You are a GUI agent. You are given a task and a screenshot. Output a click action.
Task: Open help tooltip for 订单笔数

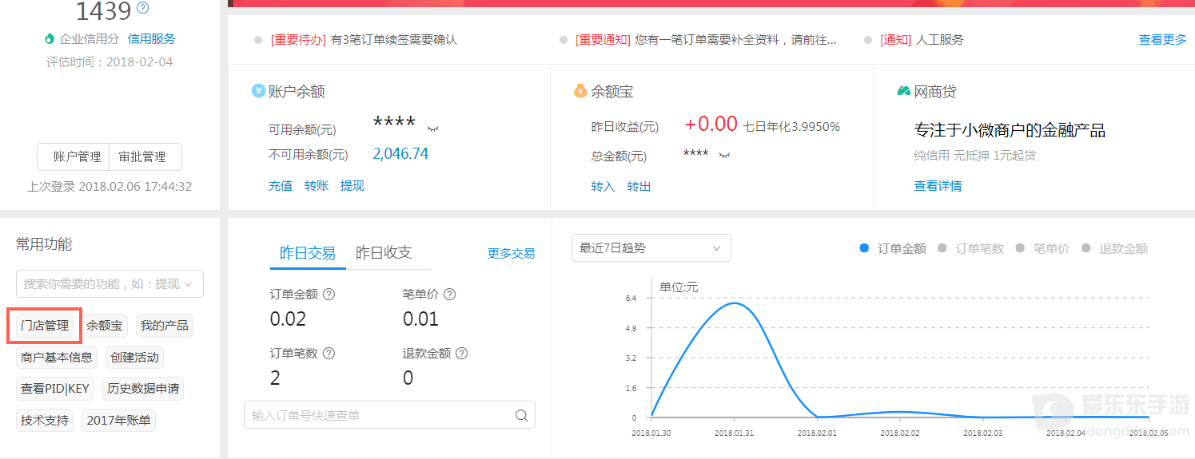[329, 353]
